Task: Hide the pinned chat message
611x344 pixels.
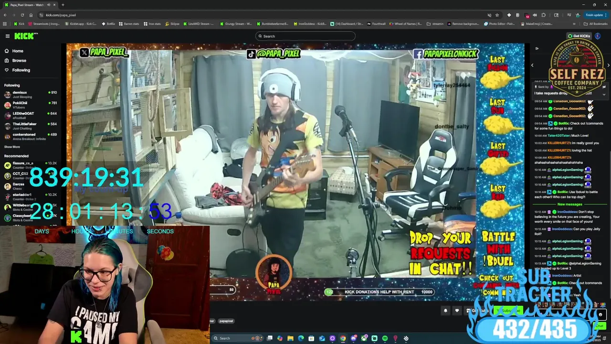Action: (604, 87)
